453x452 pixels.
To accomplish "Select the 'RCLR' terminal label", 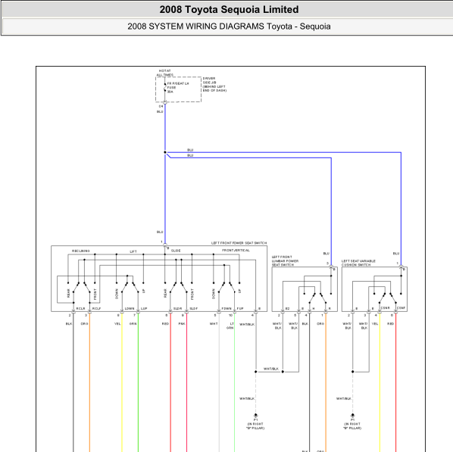I will (x=80, y=308).
